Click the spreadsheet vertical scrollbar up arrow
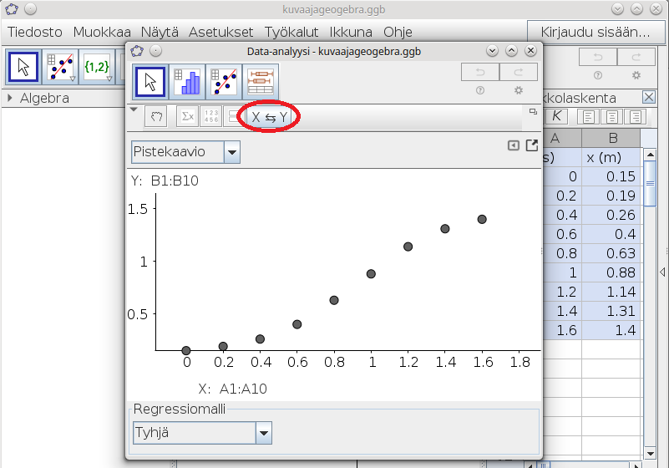This screenshot has height=468, width=669. pos(651,153)
